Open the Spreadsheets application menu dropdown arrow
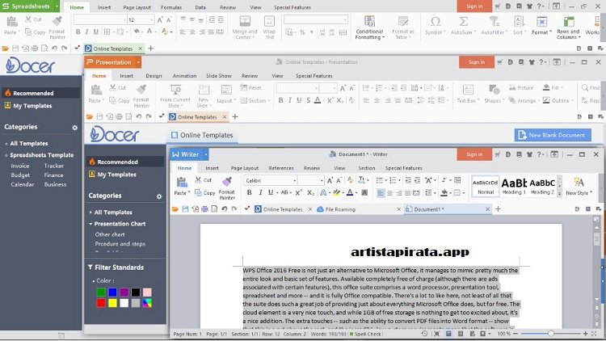This screenshot has width=606, height=341. [x=57, y=6]
